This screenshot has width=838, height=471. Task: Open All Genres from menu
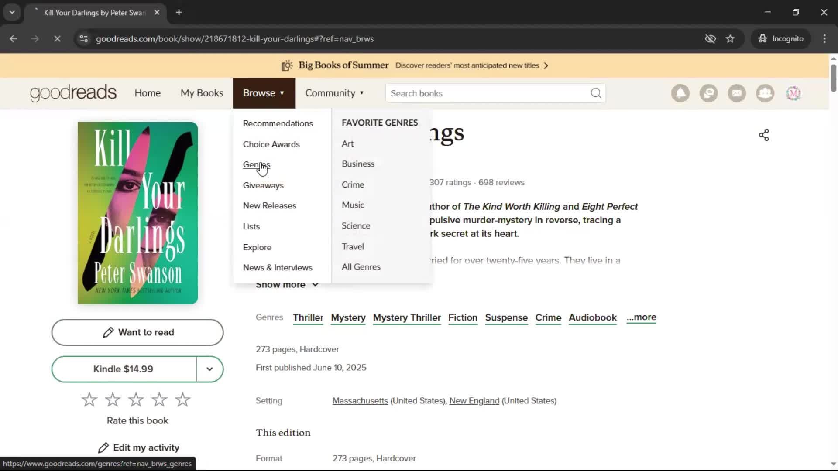(x=361, y=267)
